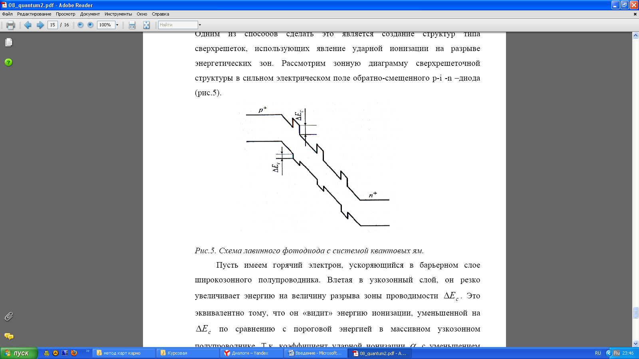
Task: Click the scrollbar up arrow
Action: pyautogui.click(x=635, y=36)
